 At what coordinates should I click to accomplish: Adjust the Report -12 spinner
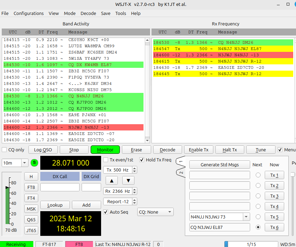coord(134,202)
